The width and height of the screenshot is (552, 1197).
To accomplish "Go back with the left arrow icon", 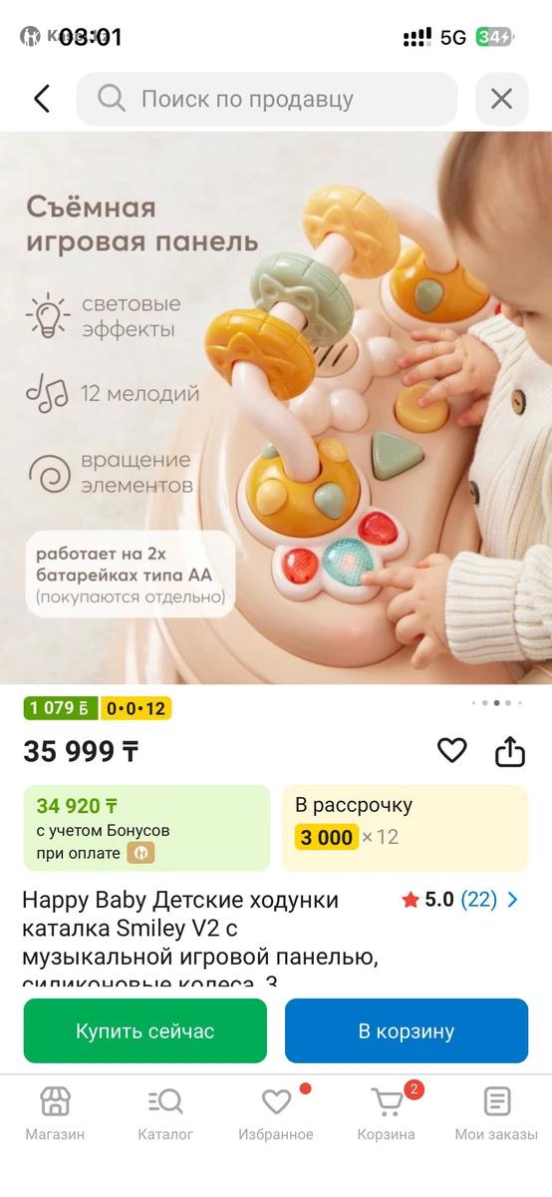I will click(x=41, y=99).
